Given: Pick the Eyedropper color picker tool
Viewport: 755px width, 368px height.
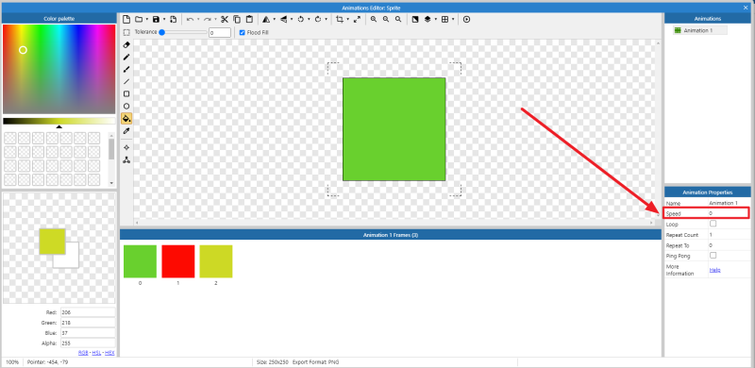Looking at the screenshot, I should click(126, 130).
